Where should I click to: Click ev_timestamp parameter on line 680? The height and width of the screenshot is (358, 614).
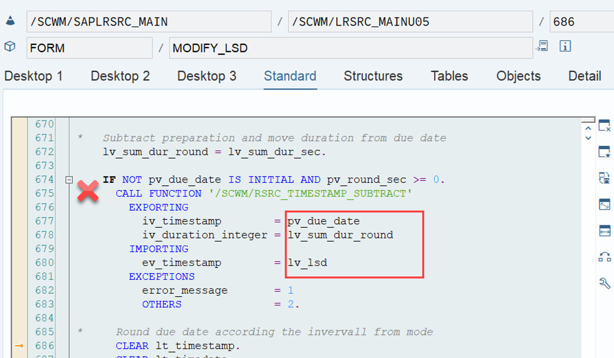182,263
